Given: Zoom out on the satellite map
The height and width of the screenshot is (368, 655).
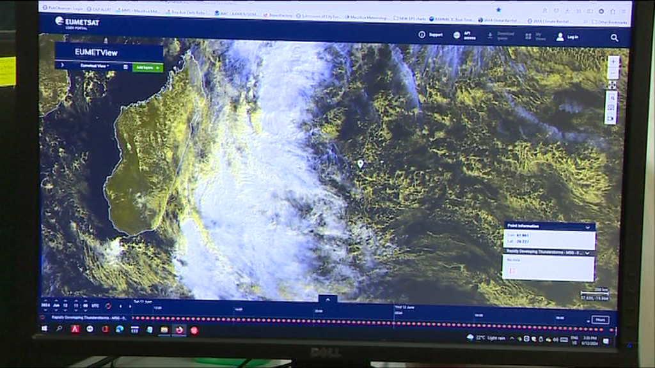Looking at the screenshot, I should click(x=613, y=72).
